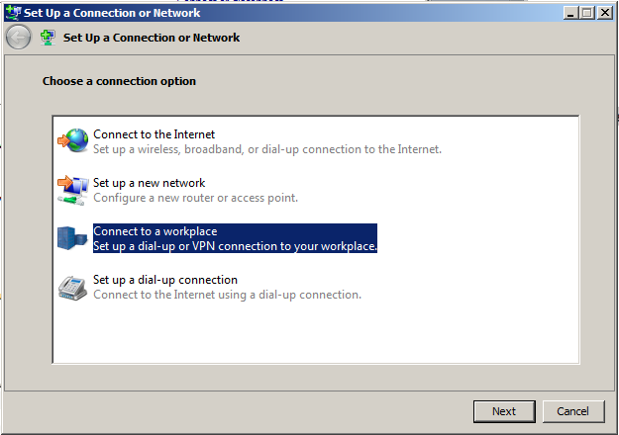Click the Connect to the Internet globe icon

pos(72,141)
